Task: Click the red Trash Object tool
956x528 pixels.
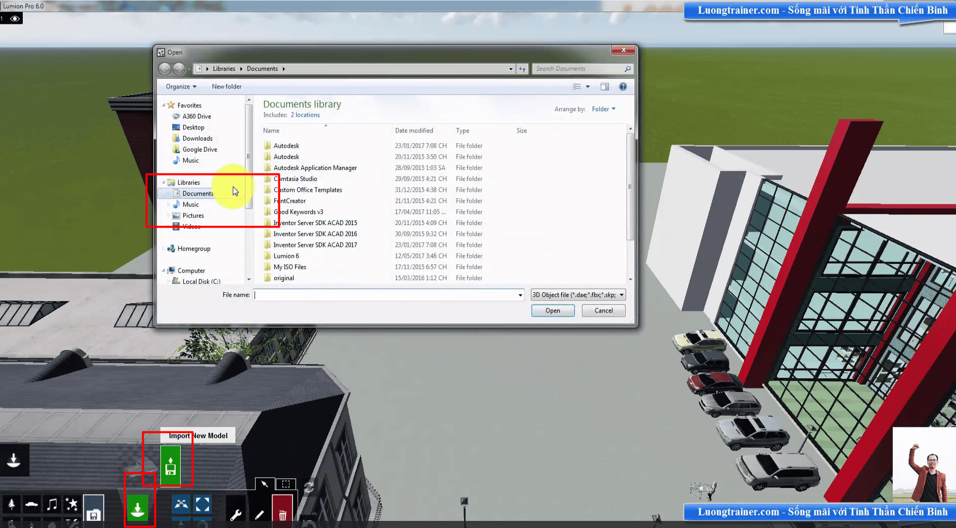Action: tap(282, 509)
